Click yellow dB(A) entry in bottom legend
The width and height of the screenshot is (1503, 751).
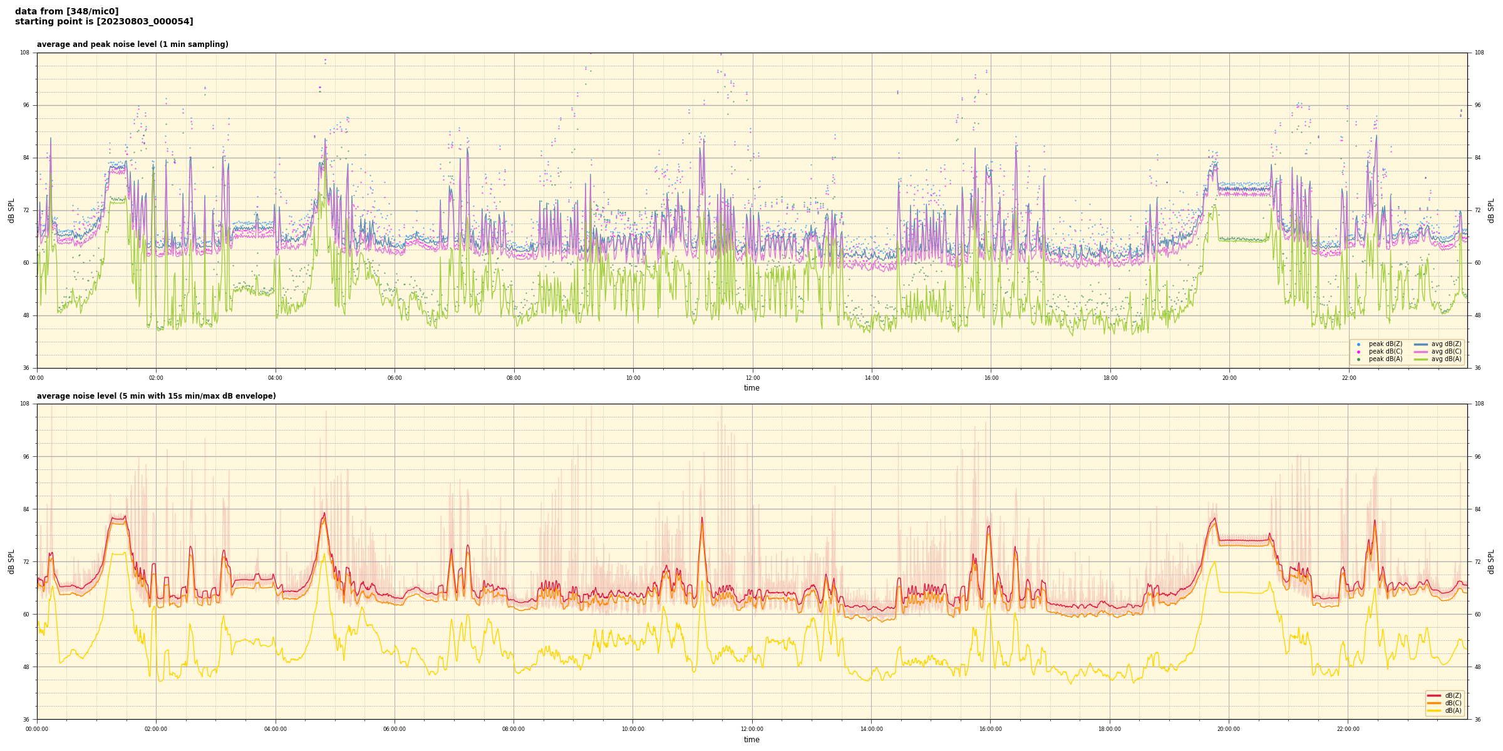click(x=1433, y=710)
